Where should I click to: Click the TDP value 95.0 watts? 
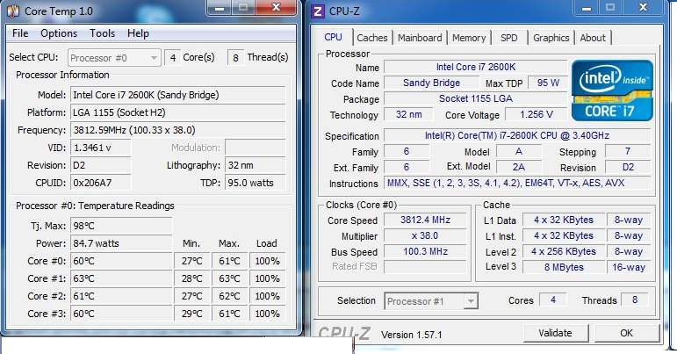click(256, 183)
